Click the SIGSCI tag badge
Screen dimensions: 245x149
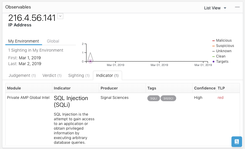(168, 98)
